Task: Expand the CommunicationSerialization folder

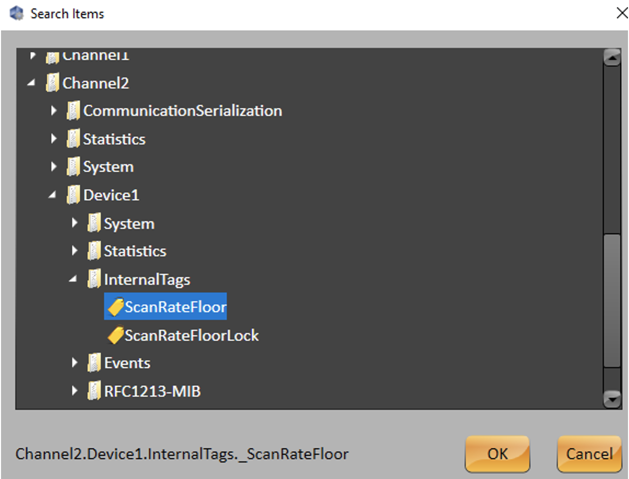Action: point(54,111)
